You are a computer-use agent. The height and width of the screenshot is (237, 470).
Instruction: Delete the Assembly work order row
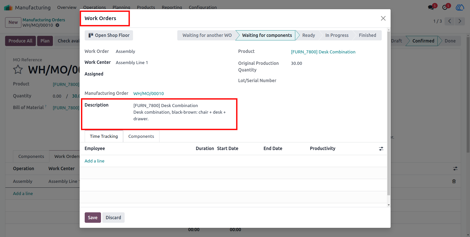point(454,181)
